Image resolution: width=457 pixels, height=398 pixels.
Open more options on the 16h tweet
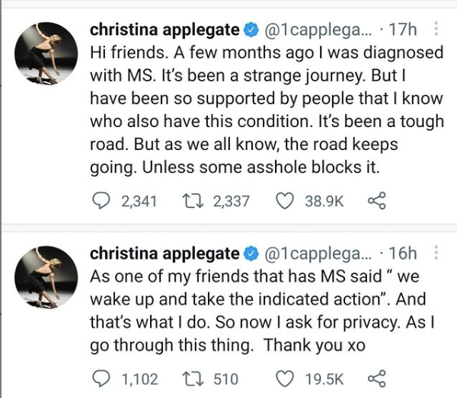pos(435,253)
